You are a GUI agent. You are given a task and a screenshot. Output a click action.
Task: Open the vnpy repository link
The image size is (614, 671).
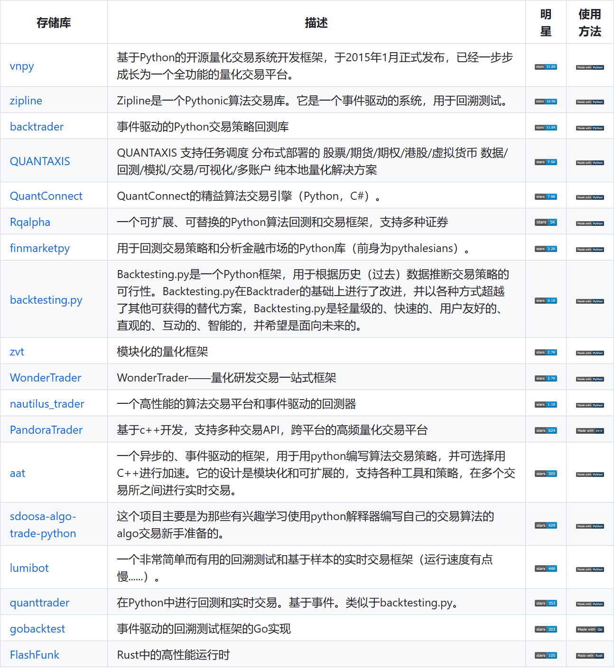click(x=22, y=66)
